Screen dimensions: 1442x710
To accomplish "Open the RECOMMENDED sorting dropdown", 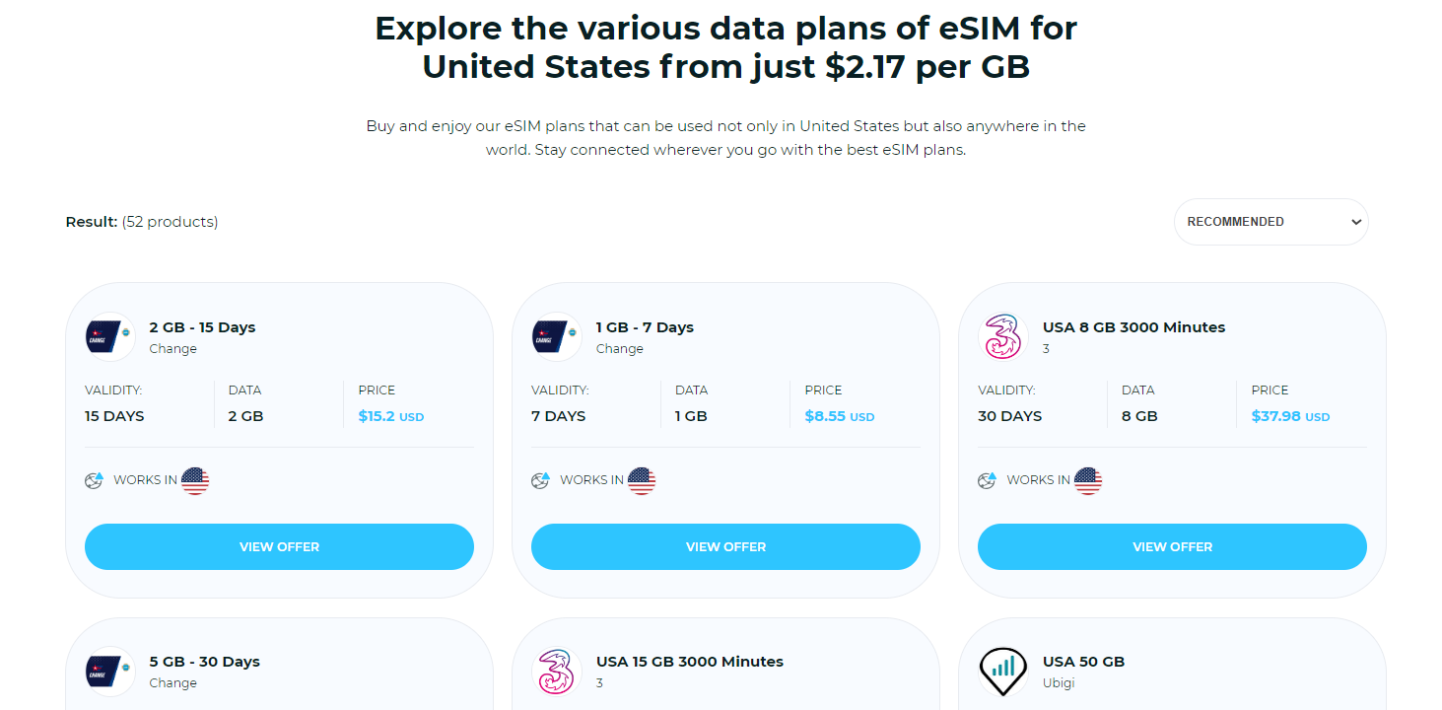I will 1270,221.
